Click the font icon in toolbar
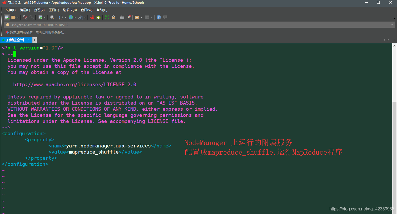Image resolution: width=397 pixels, height=214 pixels. [x=80, y=17]
